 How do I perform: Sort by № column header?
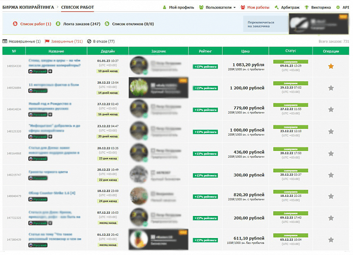point(14,51)
